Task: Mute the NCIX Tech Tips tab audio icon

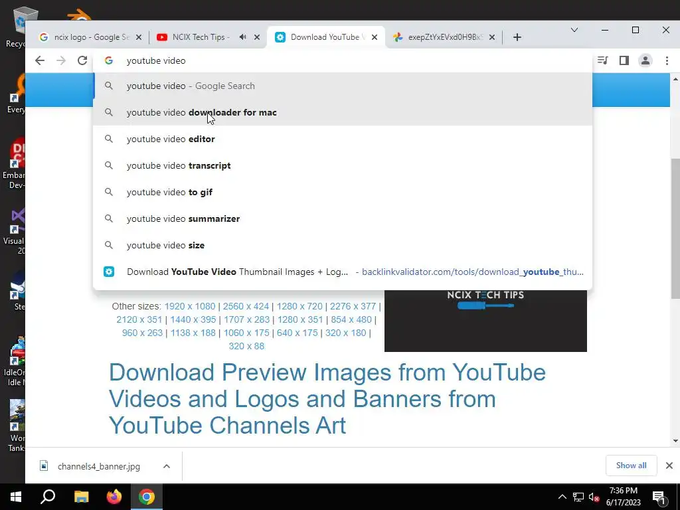Action: click(243, 37)
